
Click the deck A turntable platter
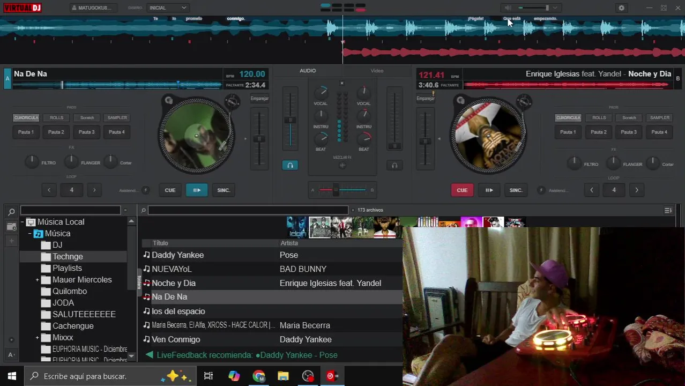point(196,135)
